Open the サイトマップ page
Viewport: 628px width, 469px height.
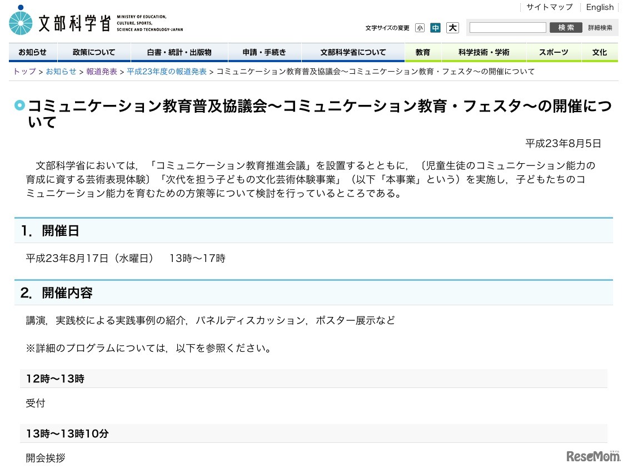(549, 7)
